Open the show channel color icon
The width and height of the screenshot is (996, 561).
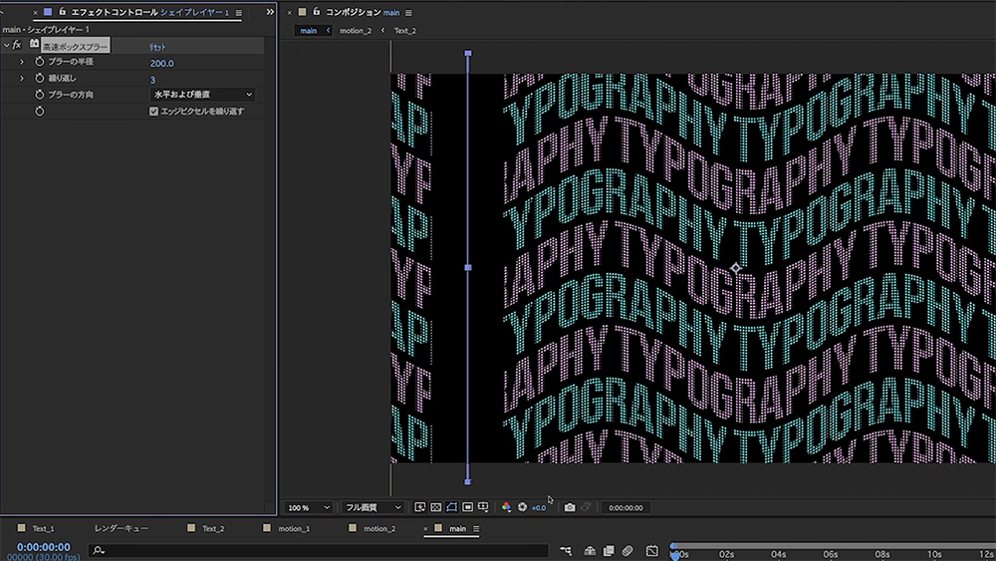pos(506,507)
